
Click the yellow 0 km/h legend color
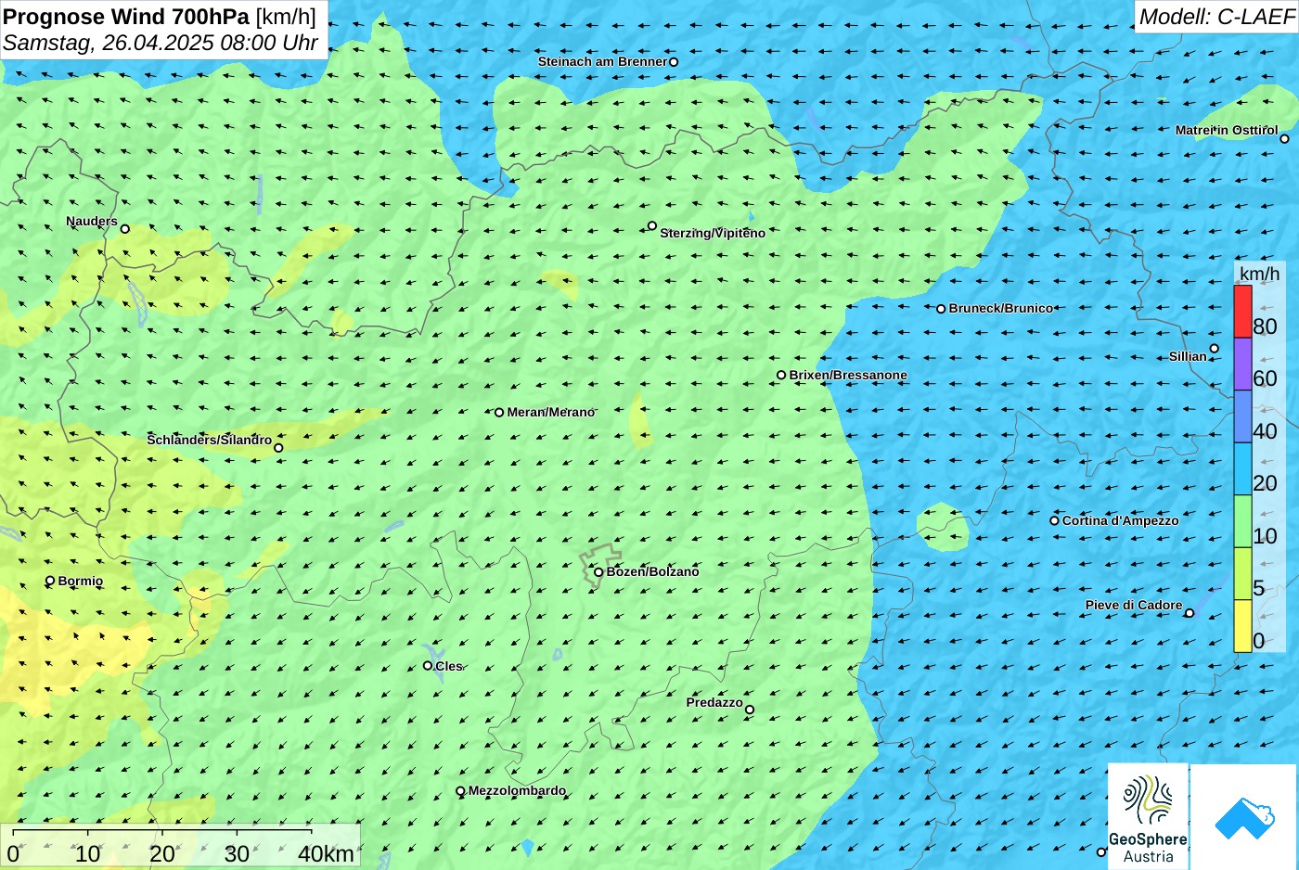[x=1242, y=626]
